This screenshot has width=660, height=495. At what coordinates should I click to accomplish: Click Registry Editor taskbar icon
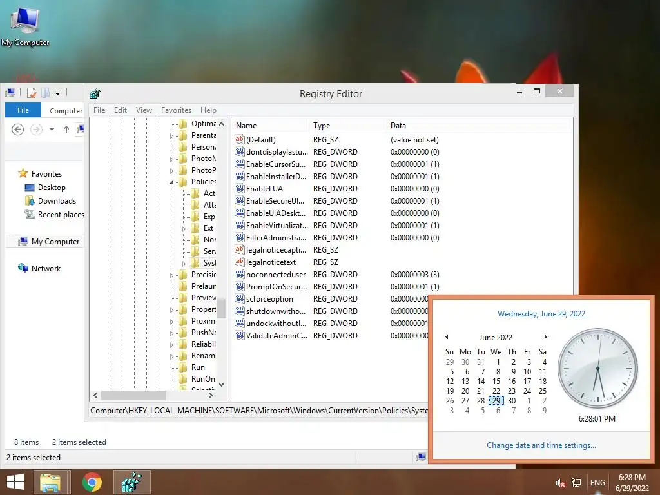click(131, 482)
